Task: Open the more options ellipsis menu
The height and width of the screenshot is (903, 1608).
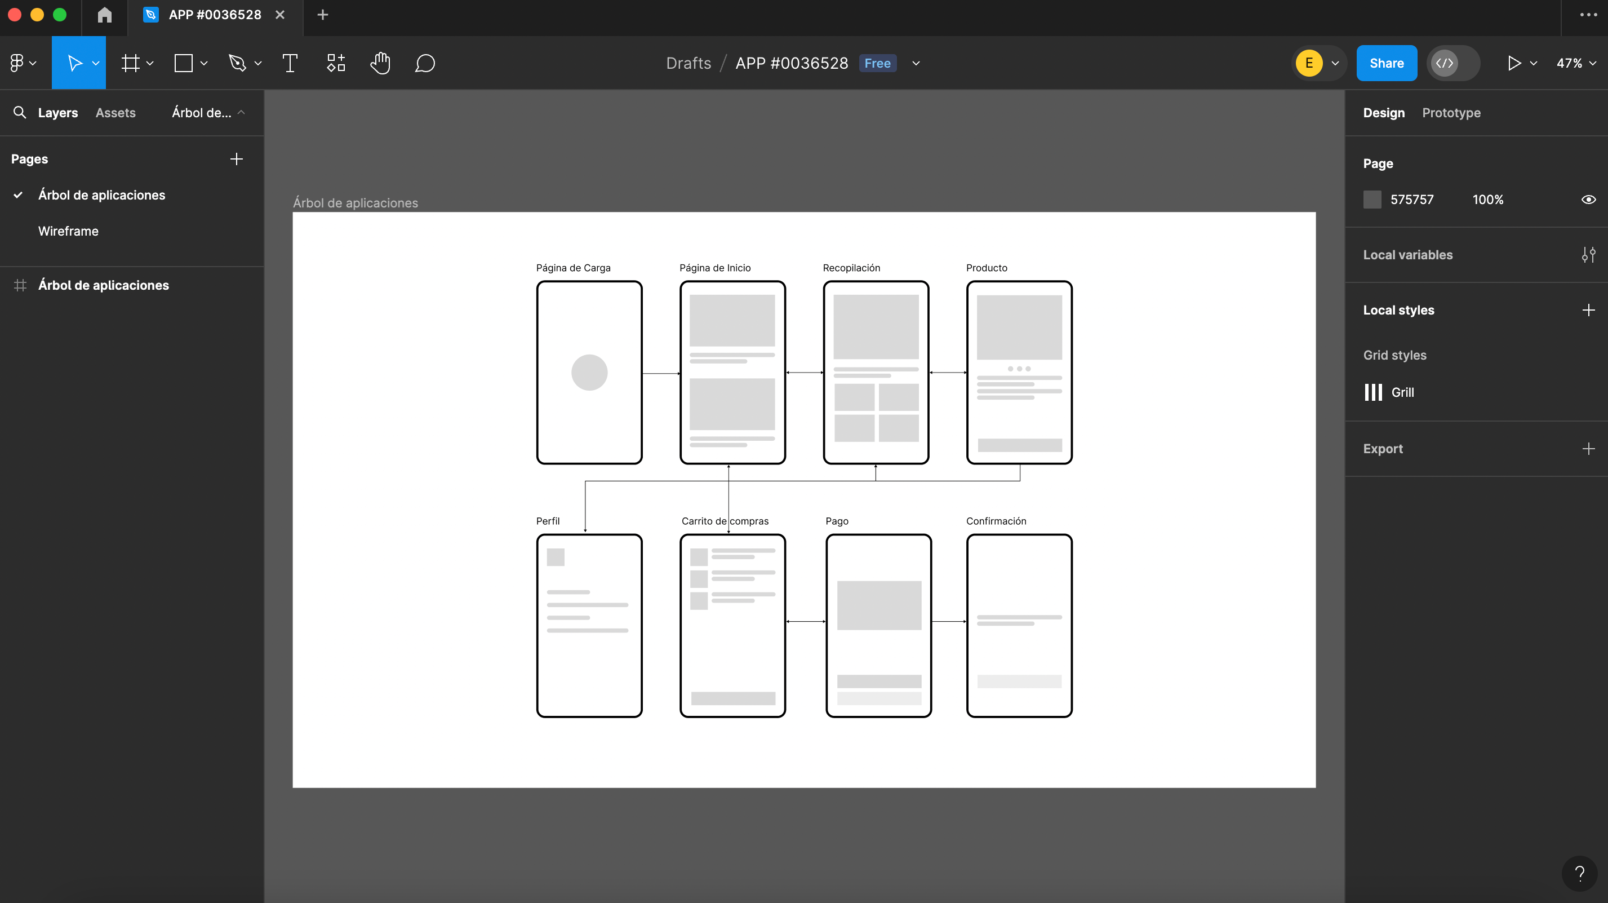Action: point(1589,15)
